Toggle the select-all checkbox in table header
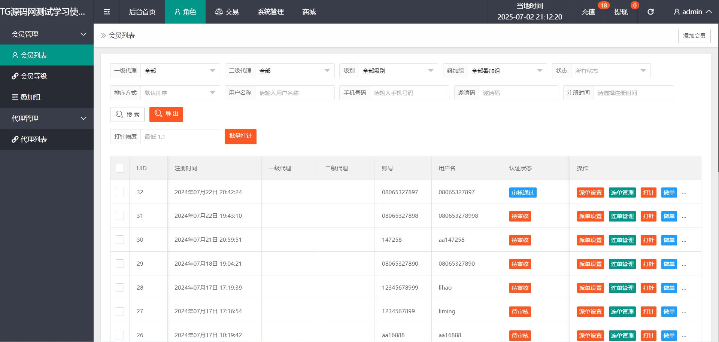 [x=120, y=168]
